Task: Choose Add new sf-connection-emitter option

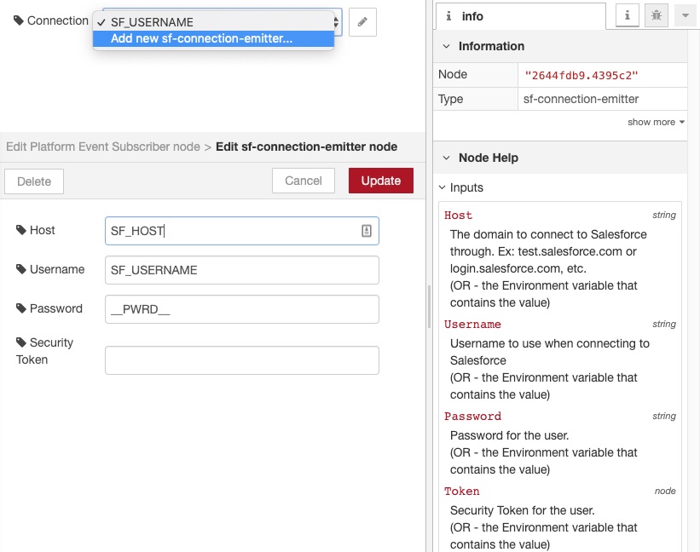Action: coord(213,38)
